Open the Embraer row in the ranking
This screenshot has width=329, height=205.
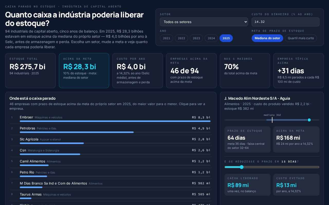tap(111, 118)
